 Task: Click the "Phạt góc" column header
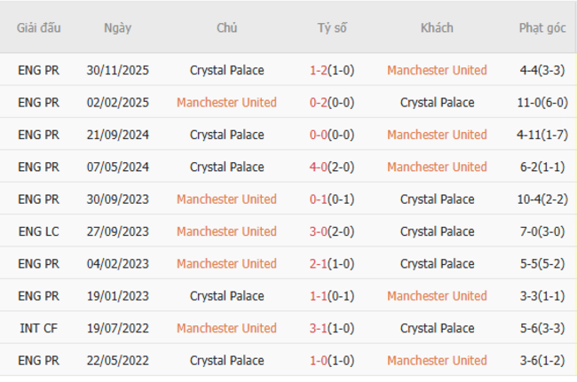[x=542, y=27]
